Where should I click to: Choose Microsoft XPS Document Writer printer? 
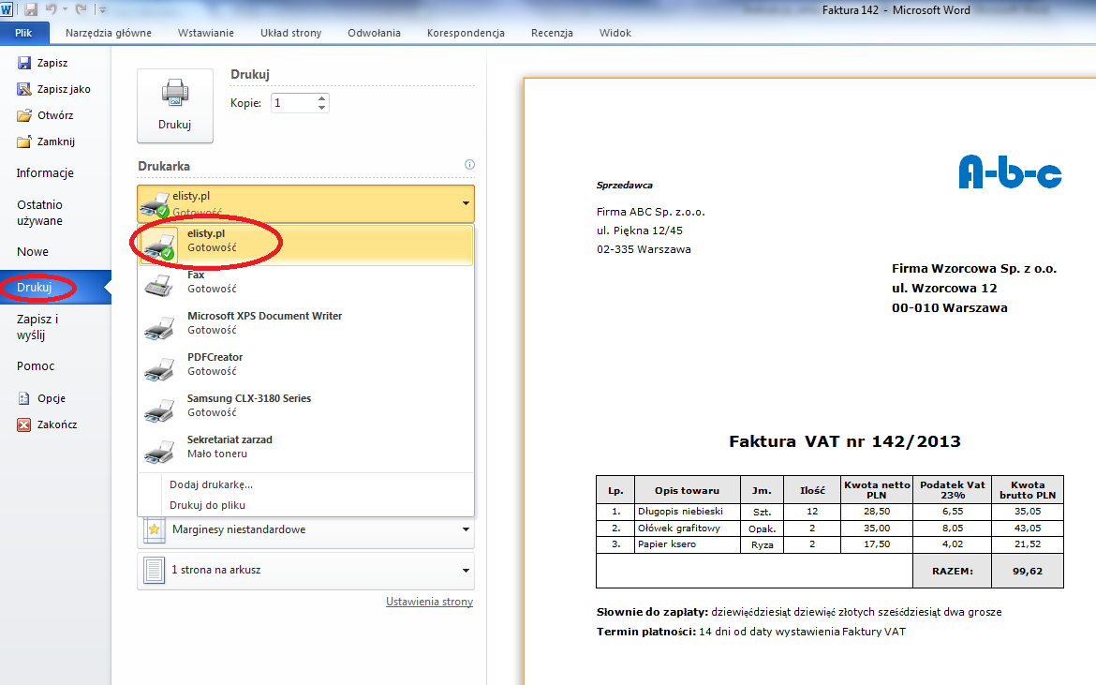click(x=306, y=327)
